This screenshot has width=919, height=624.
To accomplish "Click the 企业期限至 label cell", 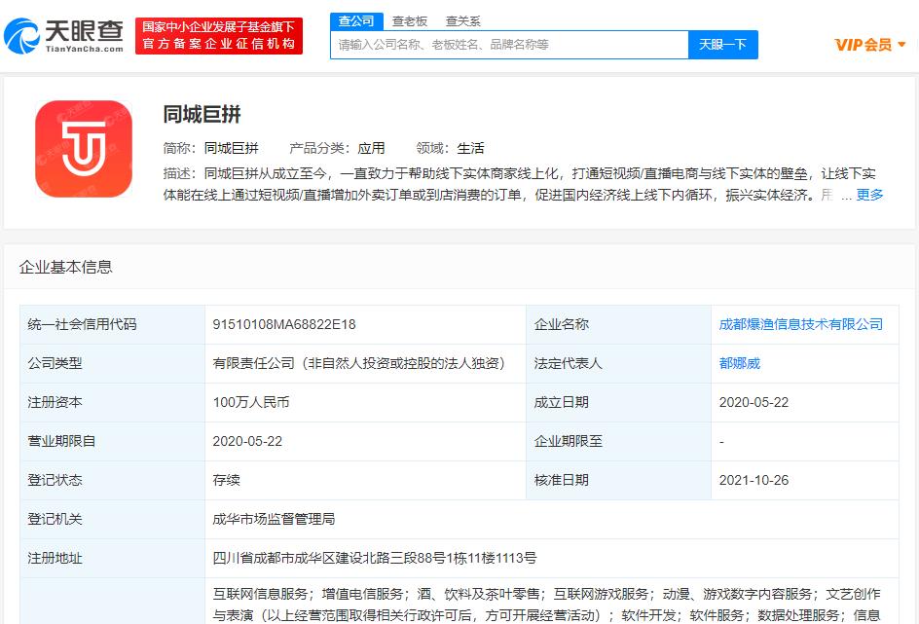I will pos(619,441).
